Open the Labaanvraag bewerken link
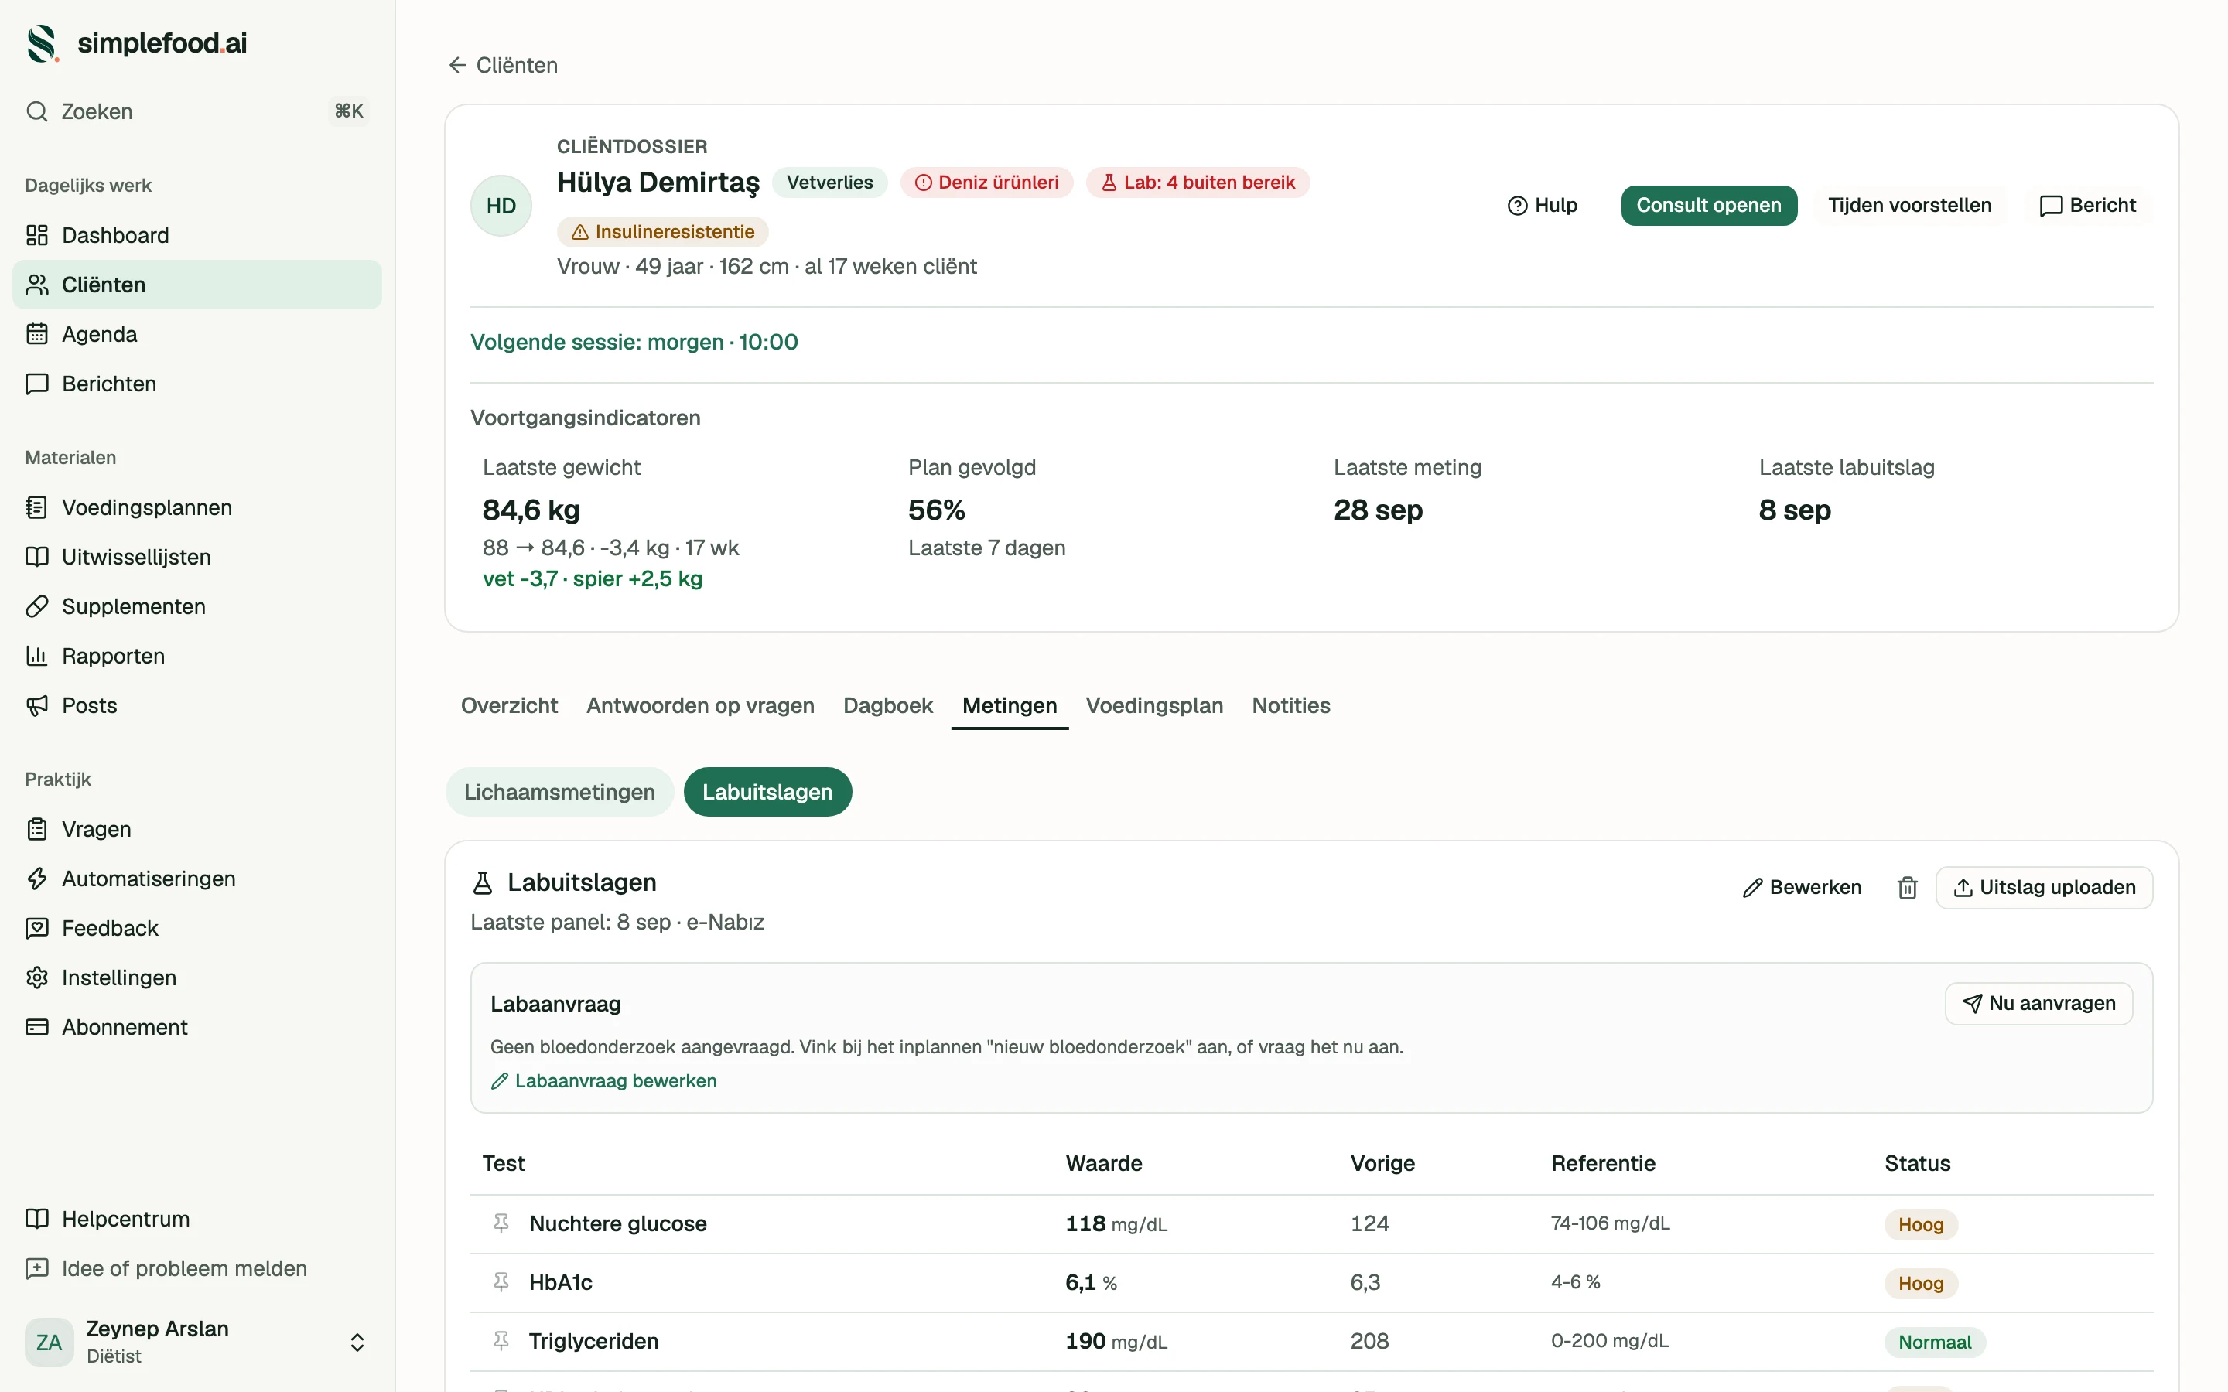The image size is (2228, 1392). point(604,1081)
